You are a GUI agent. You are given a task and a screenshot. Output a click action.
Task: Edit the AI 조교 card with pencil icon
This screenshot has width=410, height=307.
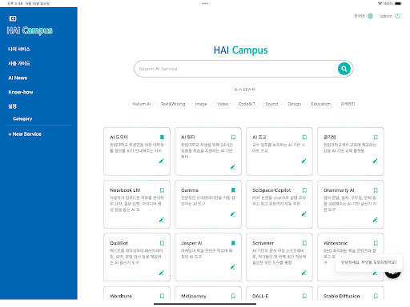[304, 161]
